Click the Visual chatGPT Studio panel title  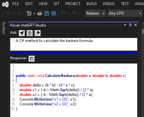point(28,25)
